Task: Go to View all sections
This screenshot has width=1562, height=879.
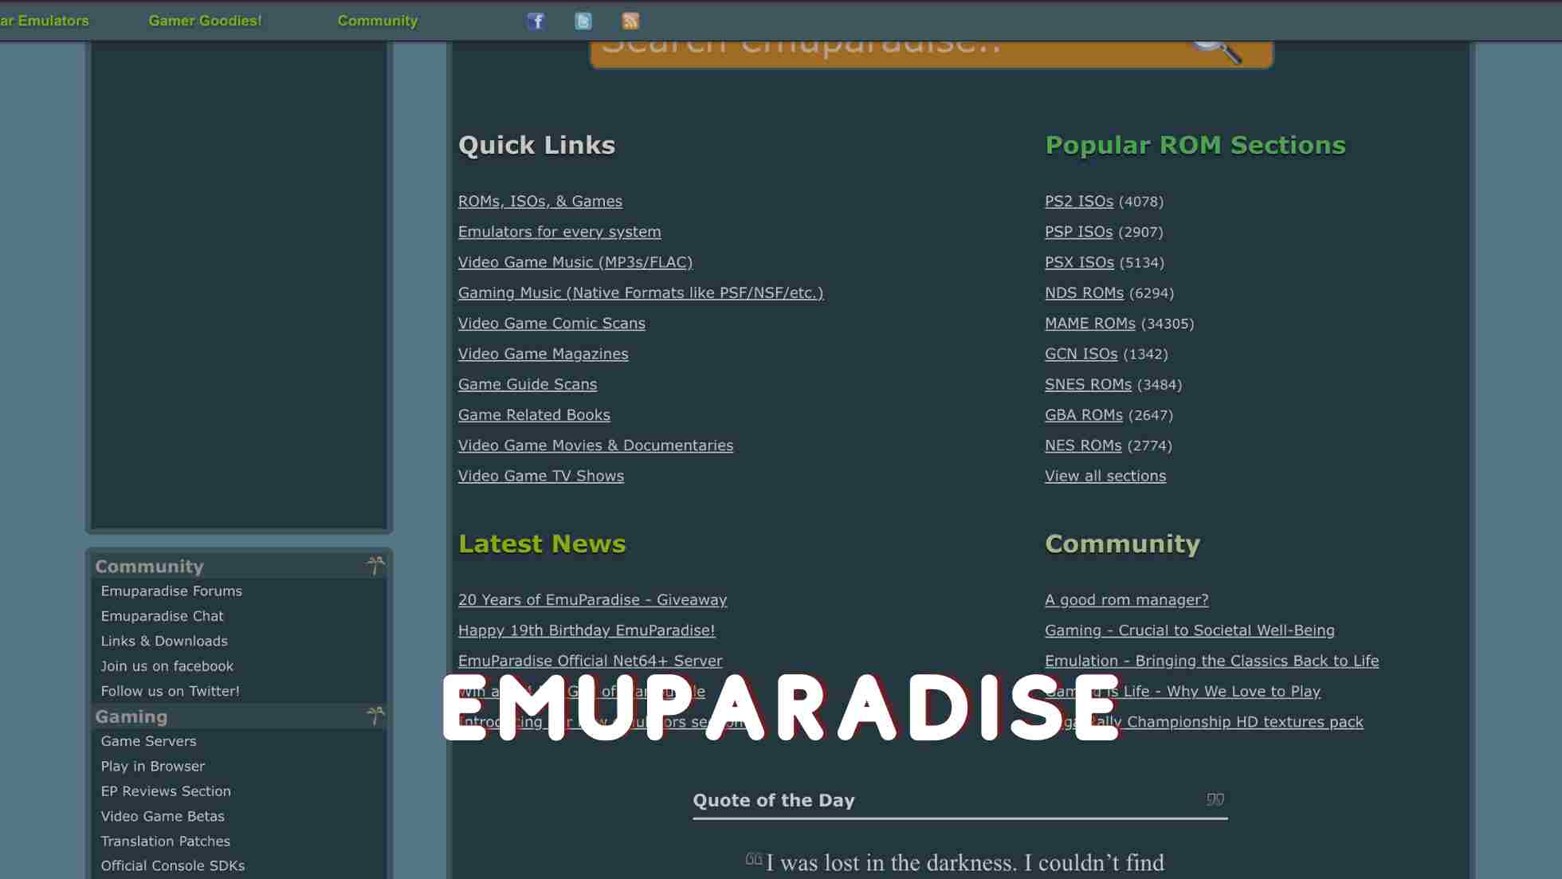Action: point(1105,476)
